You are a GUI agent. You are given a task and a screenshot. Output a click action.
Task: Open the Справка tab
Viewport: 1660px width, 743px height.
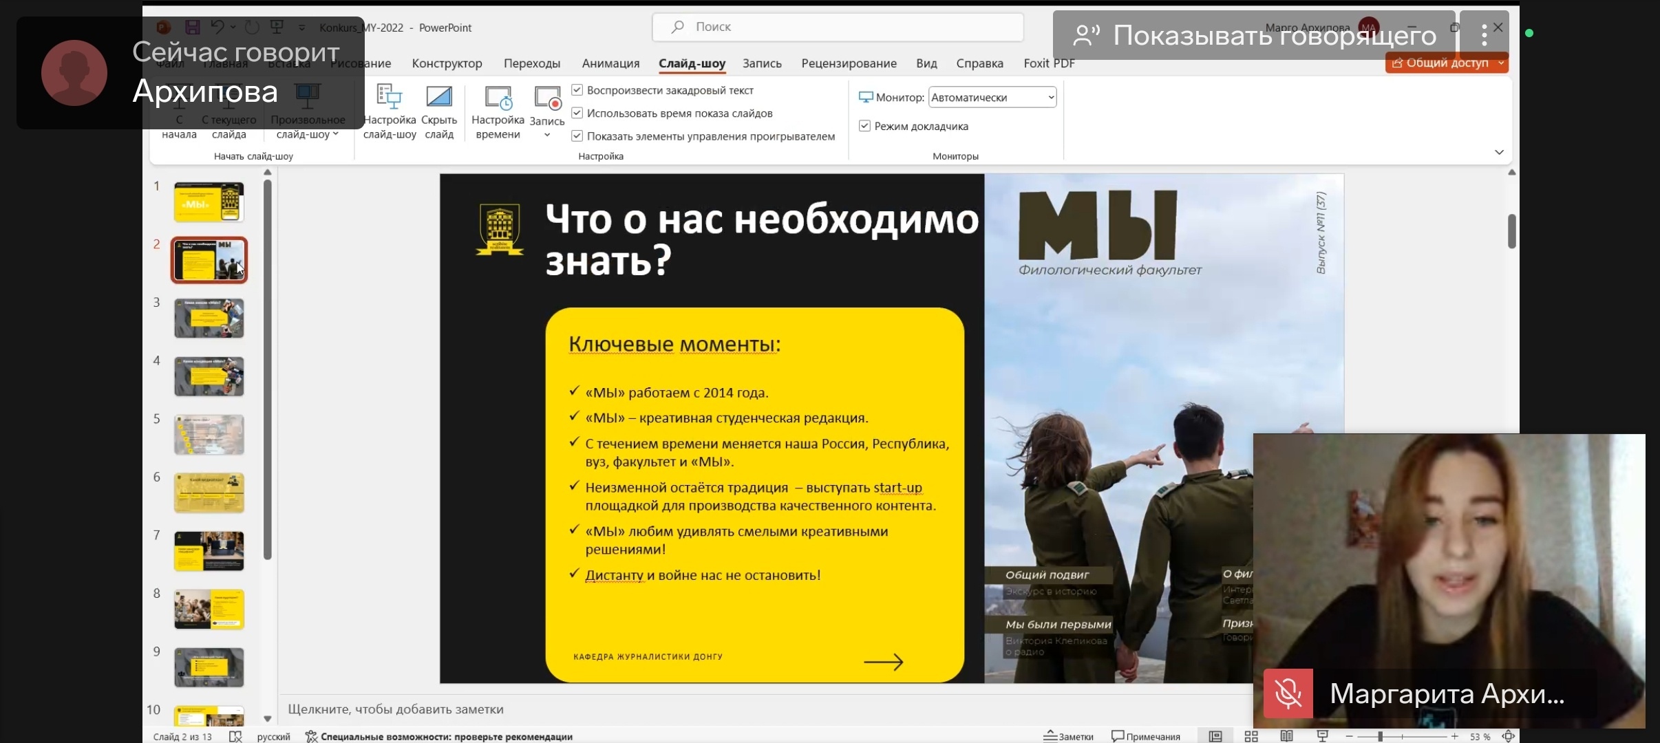coord(979,63)
